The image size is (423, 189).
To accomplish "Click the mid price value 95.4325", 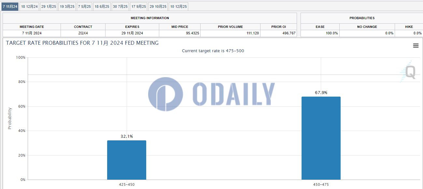I will coord(193,33).
